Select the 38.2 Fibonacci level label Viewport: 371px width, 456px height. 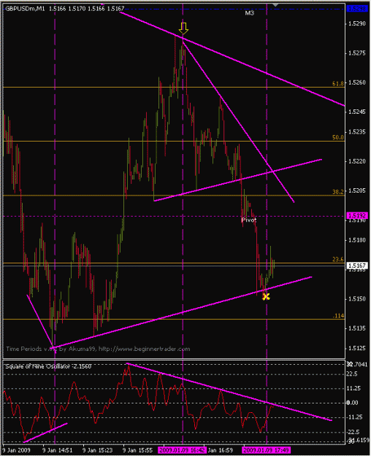point(338,192)
